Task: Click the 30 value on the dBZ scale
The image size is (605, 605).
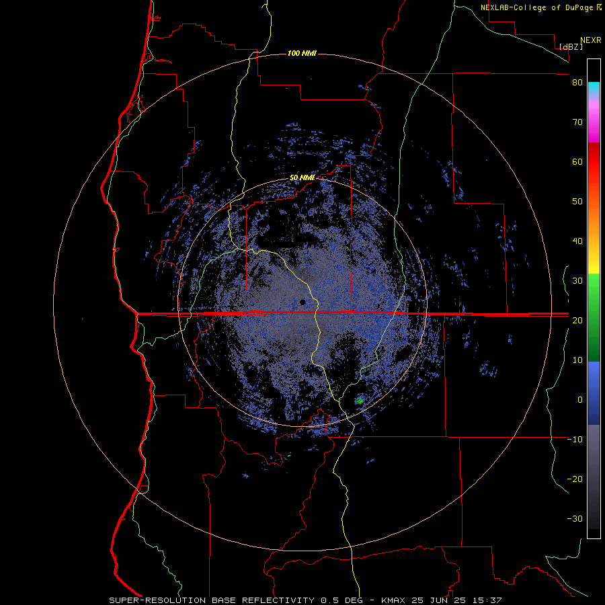Action: point(577,281)
